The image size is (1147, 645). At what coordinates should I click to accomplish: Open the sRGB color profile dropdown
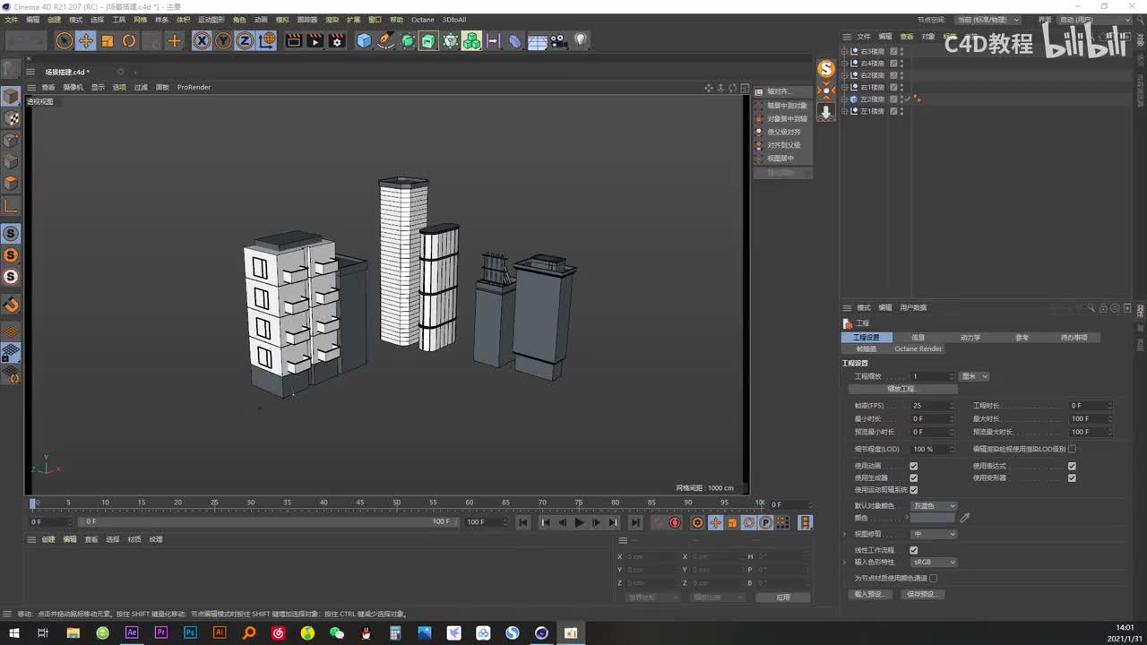(934, 563)
